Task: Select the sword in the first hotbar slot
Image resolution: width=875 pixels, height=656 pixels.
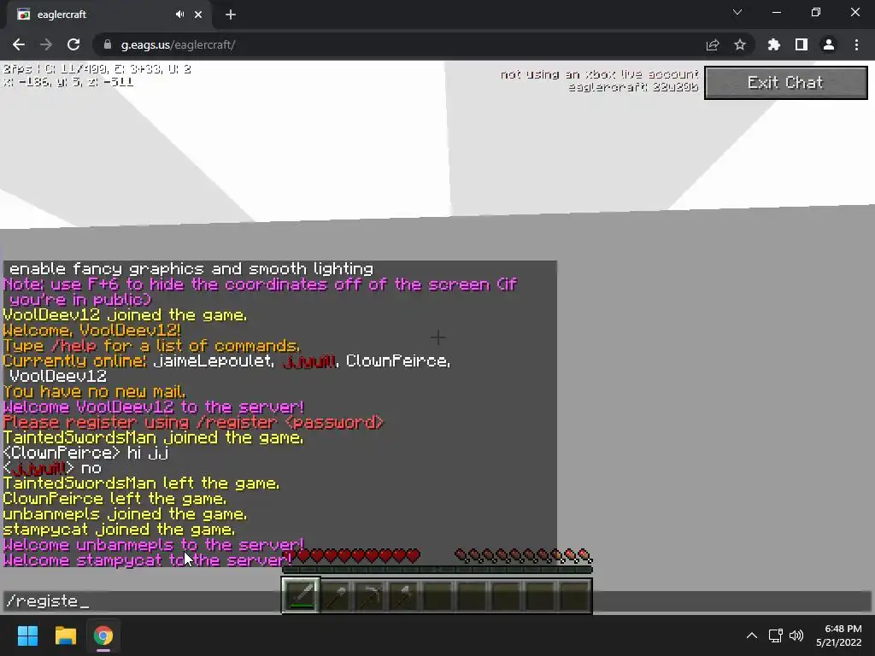Action: tap(302, 595)
